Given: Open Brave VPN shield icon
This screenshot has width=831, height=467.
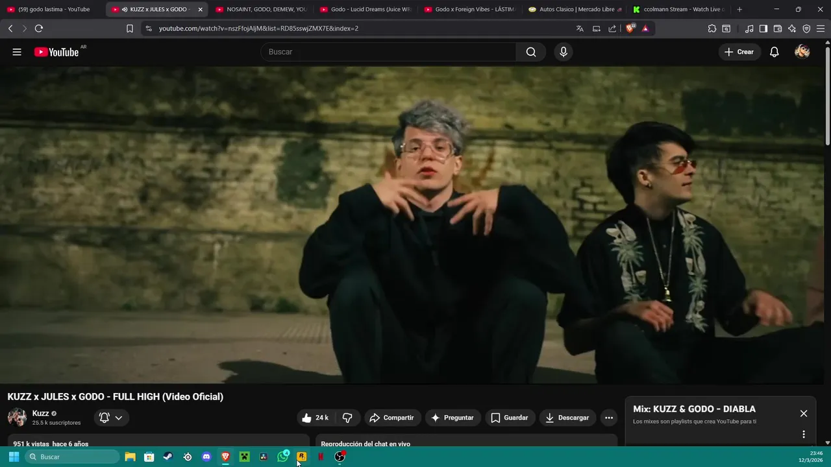Looking at the screenshot, I should click(x=806, y=29).
